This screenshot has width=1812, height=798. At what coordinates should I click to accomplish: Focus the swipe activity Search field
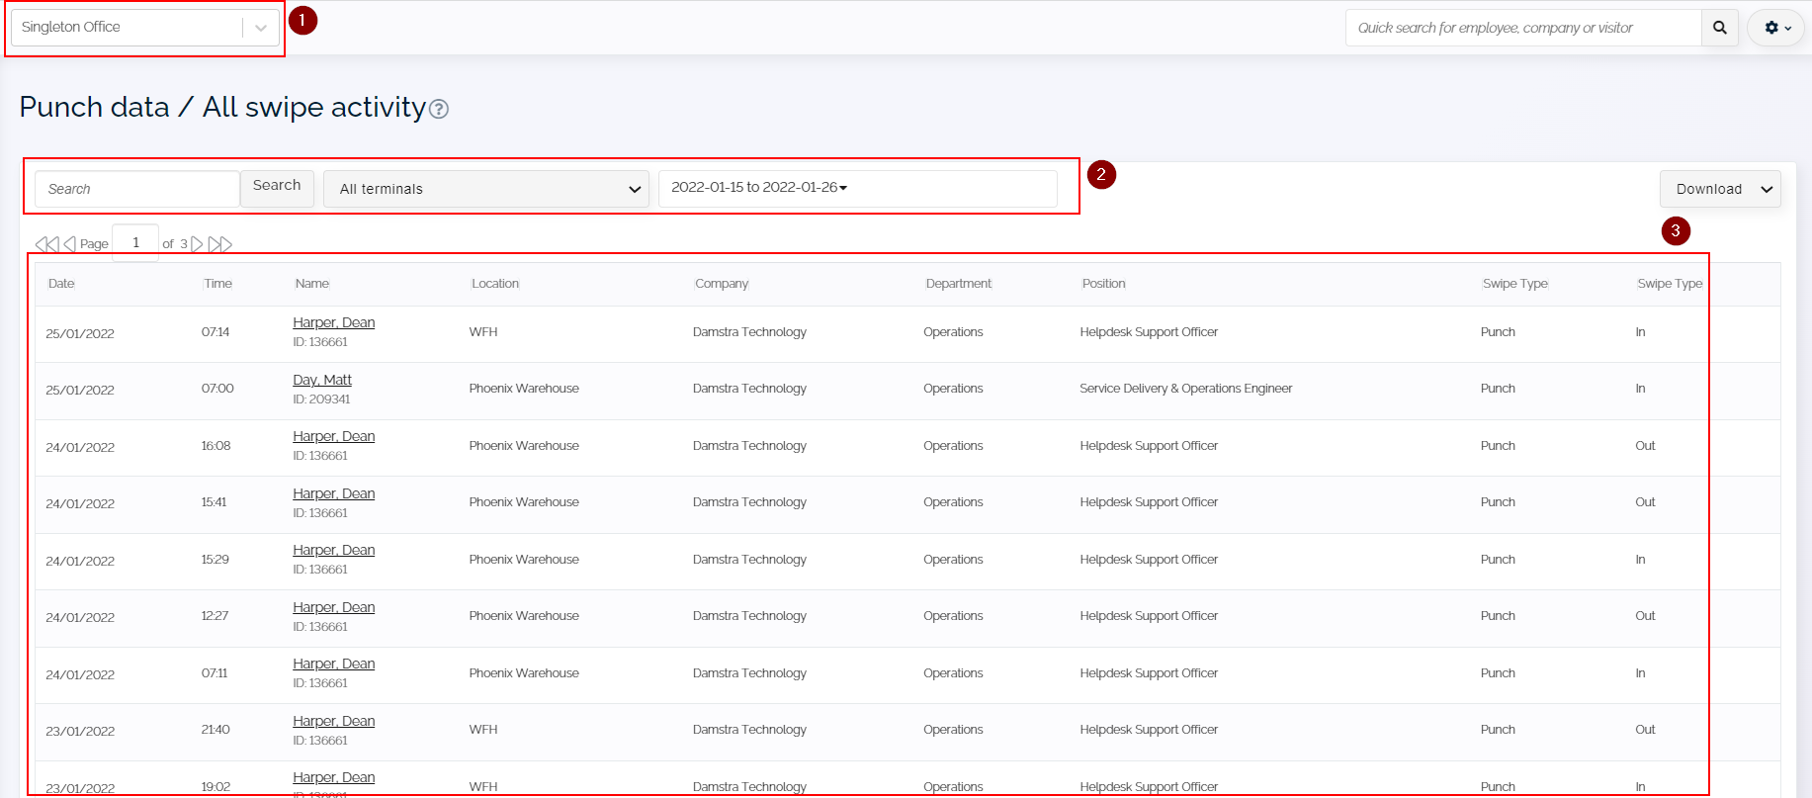(x=137, y=189)
